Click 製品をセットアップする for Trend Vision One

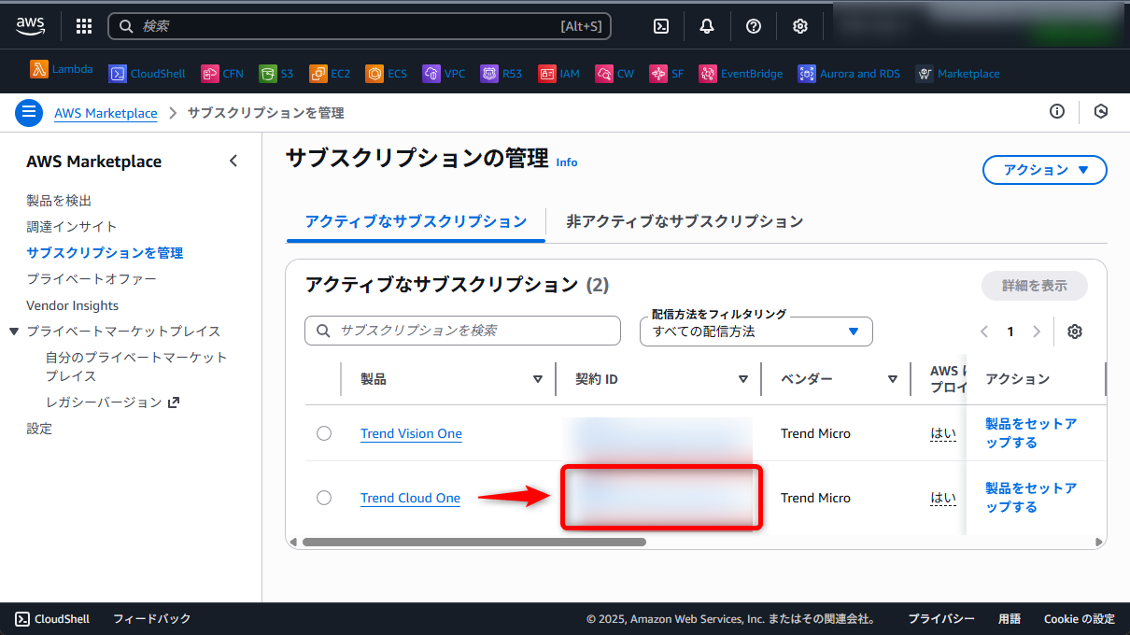coord(1031,433)
